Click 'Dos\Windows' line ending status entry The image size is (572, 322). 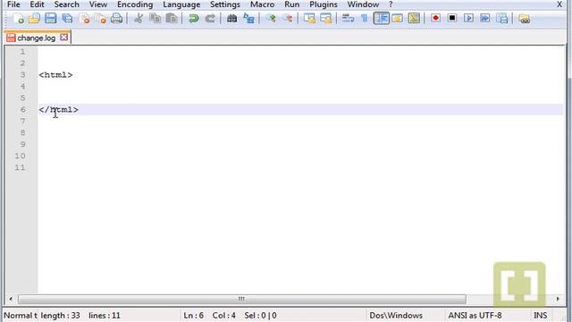(x=396, y=316)
